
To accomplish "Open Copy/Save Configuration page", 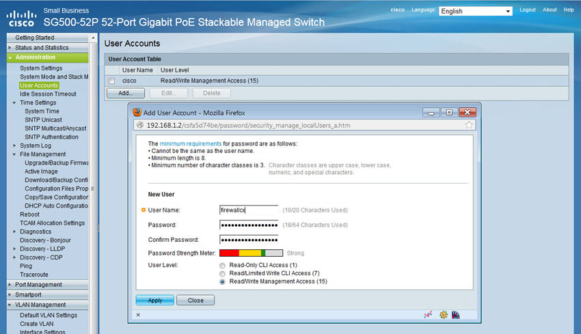I will coord(57,197).
